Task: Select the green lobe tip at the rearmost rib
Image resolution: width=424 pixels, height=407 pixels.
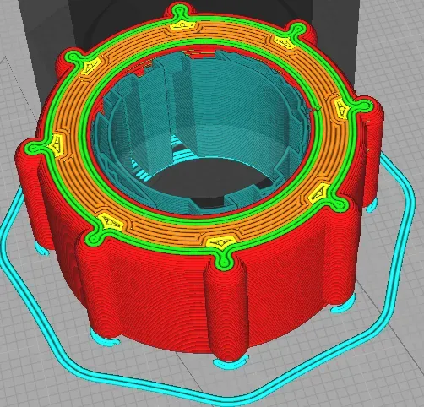Action: (180, 11)
